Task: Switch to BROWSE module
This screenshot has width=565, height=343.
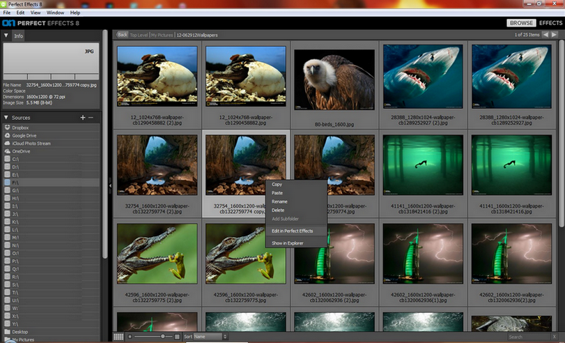Action: tap(521, 23)
